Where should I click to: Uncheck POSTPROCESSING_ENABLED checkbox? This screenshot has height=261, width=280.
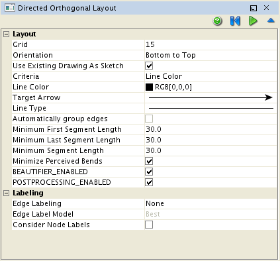[149, 182]
